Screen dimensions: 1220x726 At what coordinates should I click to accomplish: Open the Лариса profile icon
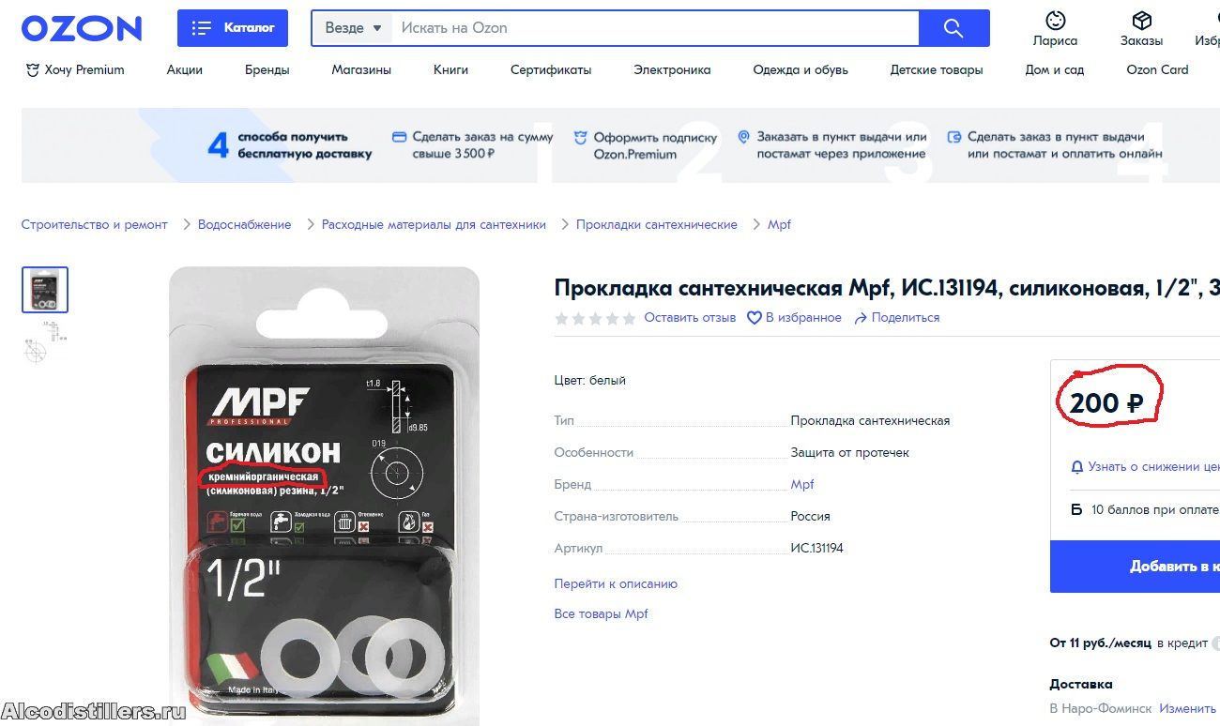pyautogui.click(x=1056, y=21)
